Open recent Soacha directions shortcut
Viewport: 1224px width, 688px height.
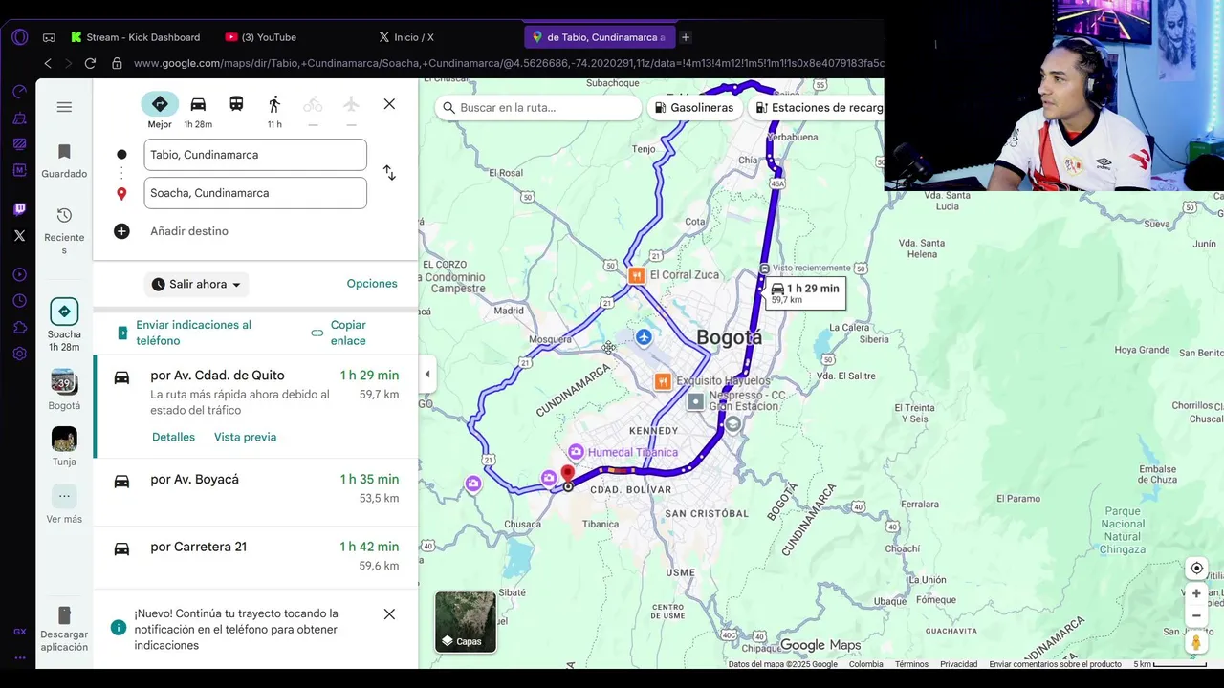pyautogui.click(x=64, y=325)
